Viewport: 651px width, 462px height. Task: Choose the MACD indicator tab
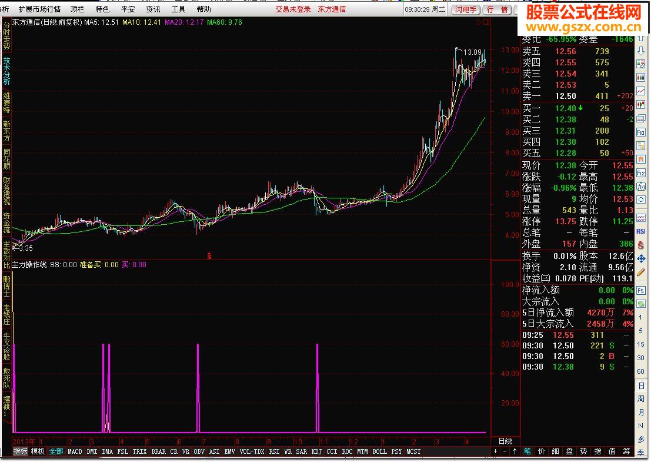[x=75, y=451]
